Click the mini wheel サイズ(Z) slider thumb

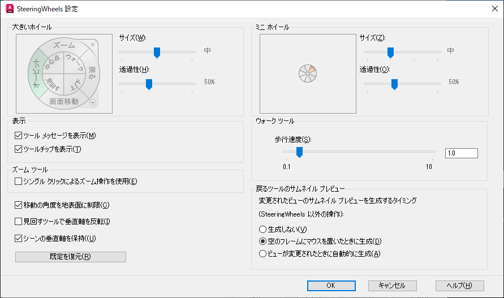click(x=390, y=53)
